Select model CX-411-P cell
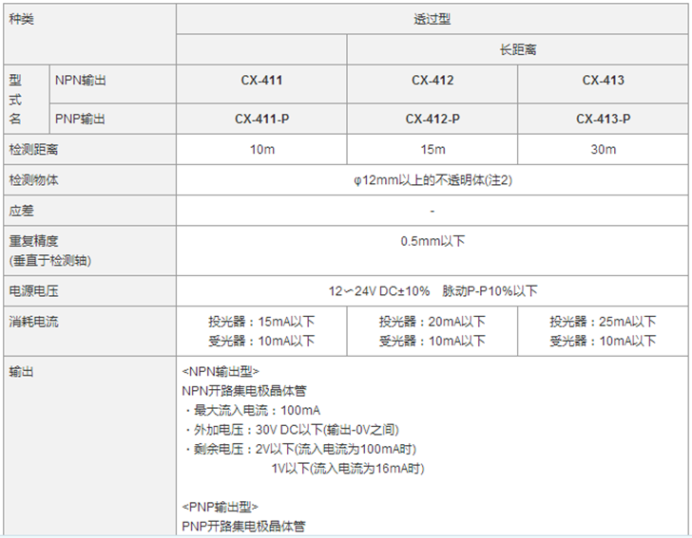 tap(261, 119)
